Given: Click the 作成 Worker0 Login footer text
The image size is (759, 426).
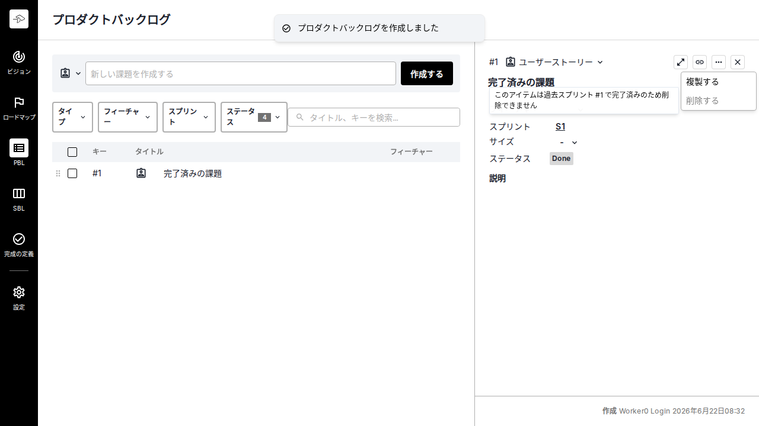Looking at the screenshot, I should (674, 411).
